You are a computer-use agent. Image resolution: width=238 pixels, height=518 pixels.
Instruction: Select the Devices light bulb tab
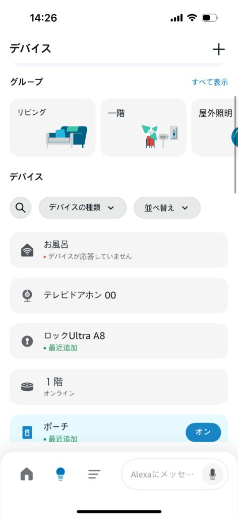coord(60,474)
